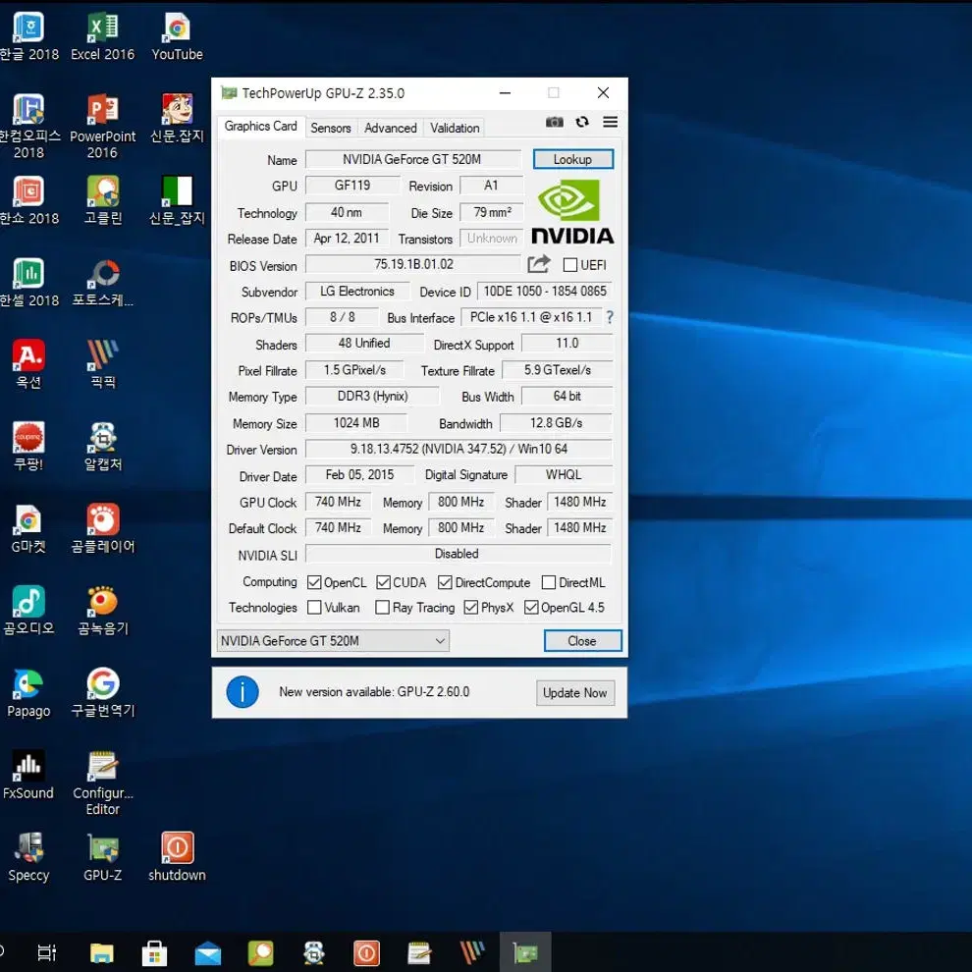Image resolution: width=972 pixels, height=972 pixels.
Task: Open 한글 2018 desktop icon
Action: click(28, 38)
